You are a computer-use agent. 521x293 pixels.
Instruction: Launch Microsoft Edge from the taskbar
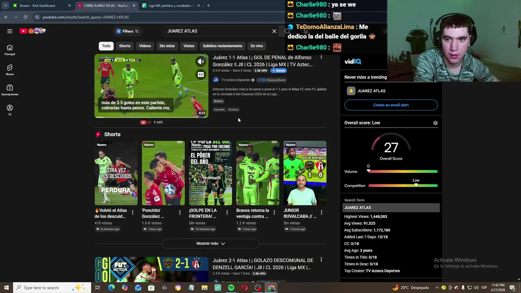111,288
